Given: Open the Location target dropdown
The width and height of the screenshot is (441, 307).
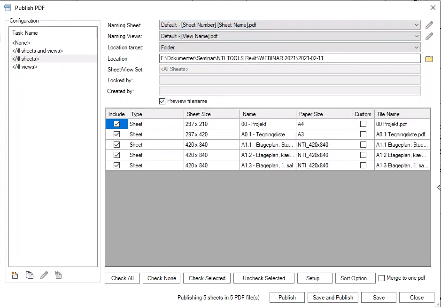Looking at the screenshot, I should coord(417,47).
